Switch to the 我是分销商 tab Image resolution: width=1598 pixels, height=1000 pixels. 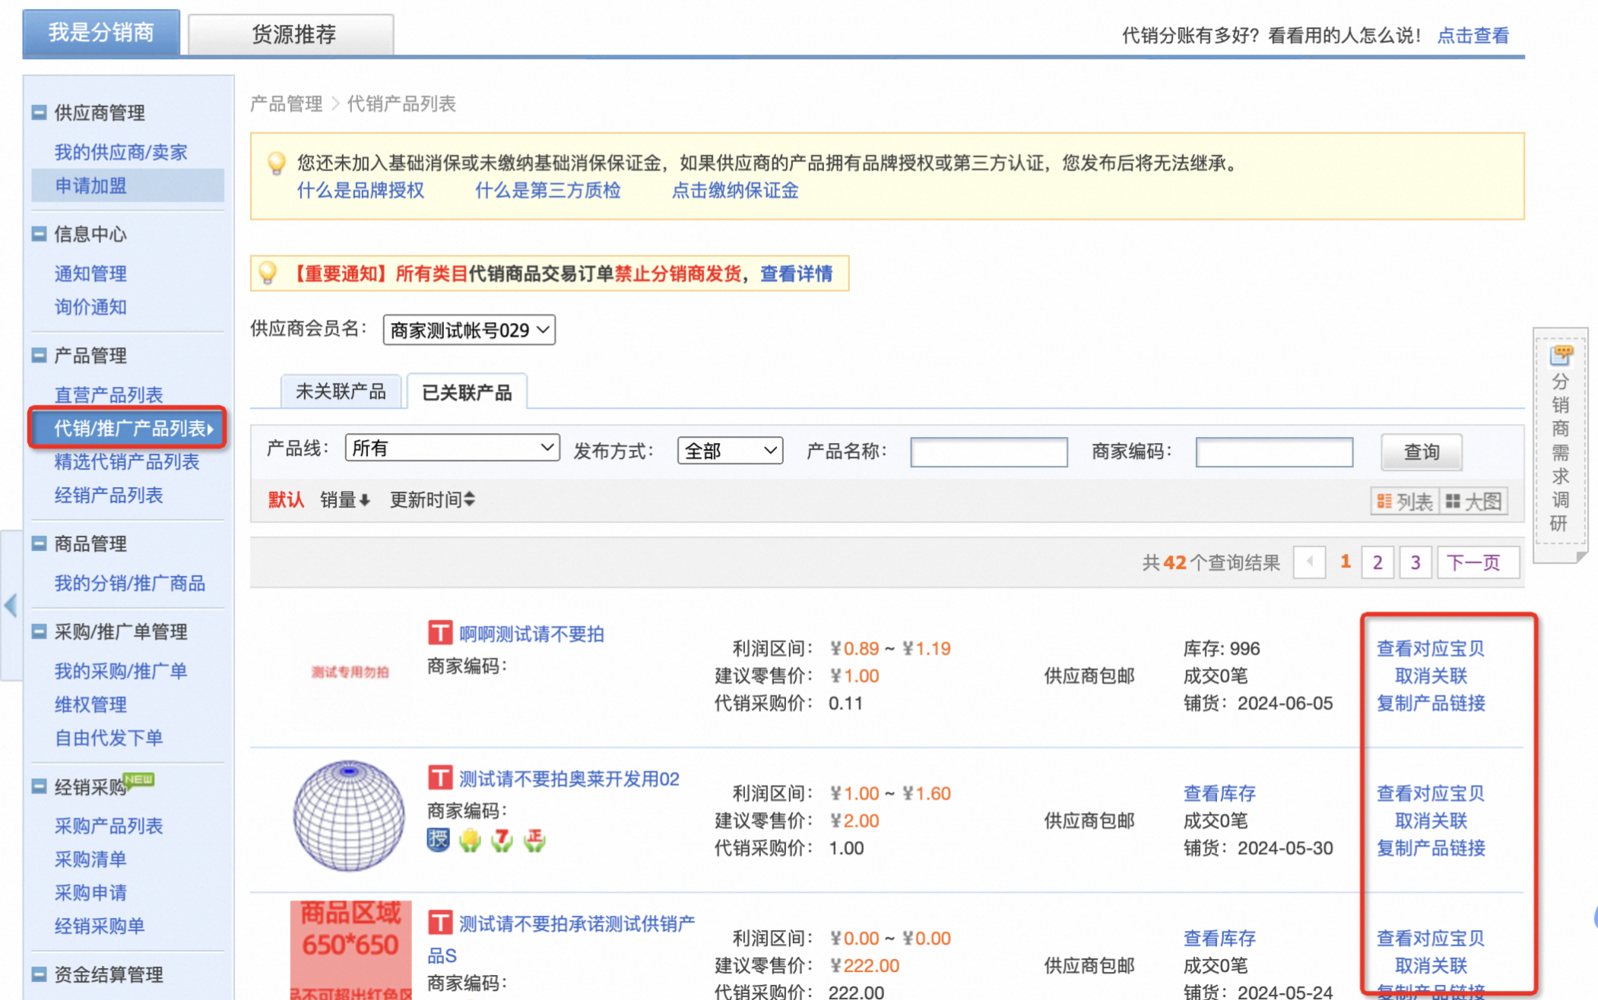(x=101, y=33)
